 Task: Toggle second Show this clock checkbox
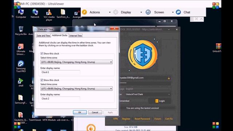[42, 80]
